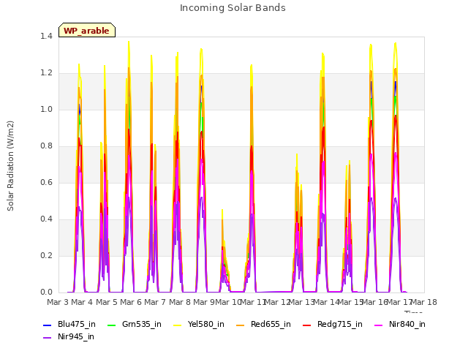
Task: Click the Mar 8 x-axis tick label
Action: [180, 302]
